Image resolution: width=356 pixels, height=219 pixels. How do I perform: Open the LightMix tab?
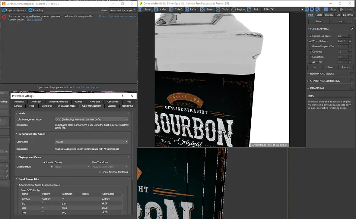point(348,15)
